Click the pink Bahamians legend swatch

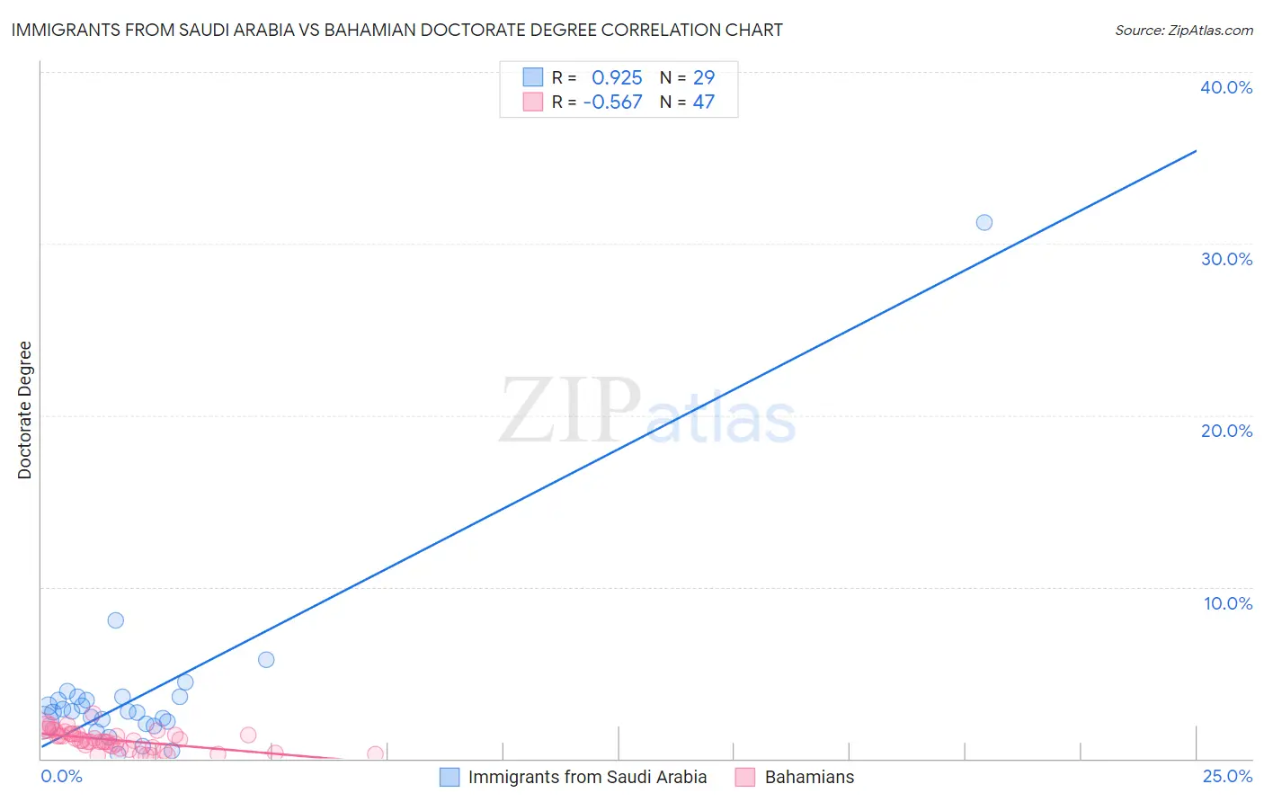pyautogui.click(x=745, y=777)
